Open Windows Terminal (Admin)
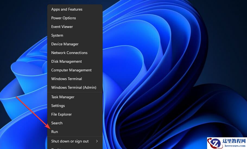The height and width of the screenshot is (149, 247). point(74,87)
